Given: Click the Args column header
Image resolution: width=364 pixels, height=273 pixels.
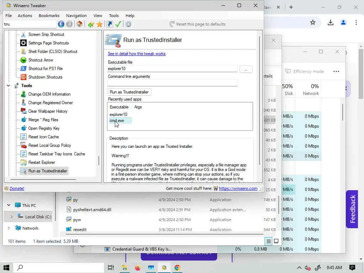Looking at the screenshot, I should pyautogui.click(x=138, y=107).
